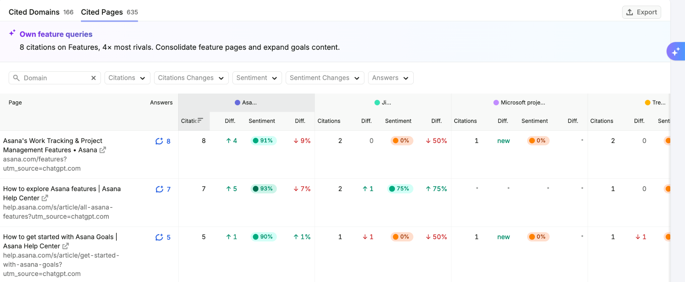Click the up 75% Jira sentiment diff
The width and height of the screenshot is (685, 282).
click(436, 189)
